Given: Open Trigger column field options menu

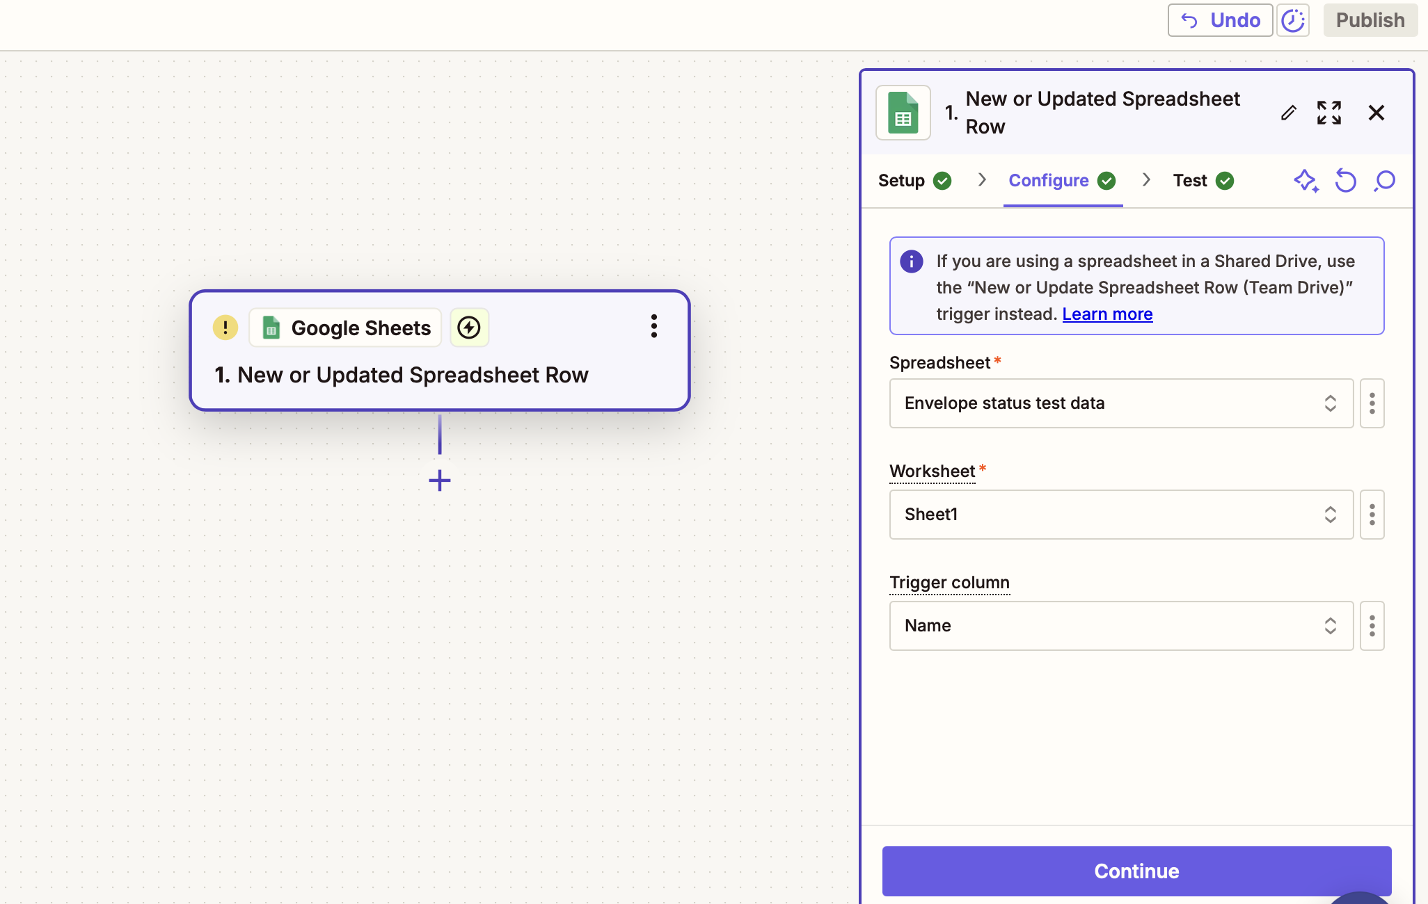Looking at the screenshot, I should pos(1372,626).
